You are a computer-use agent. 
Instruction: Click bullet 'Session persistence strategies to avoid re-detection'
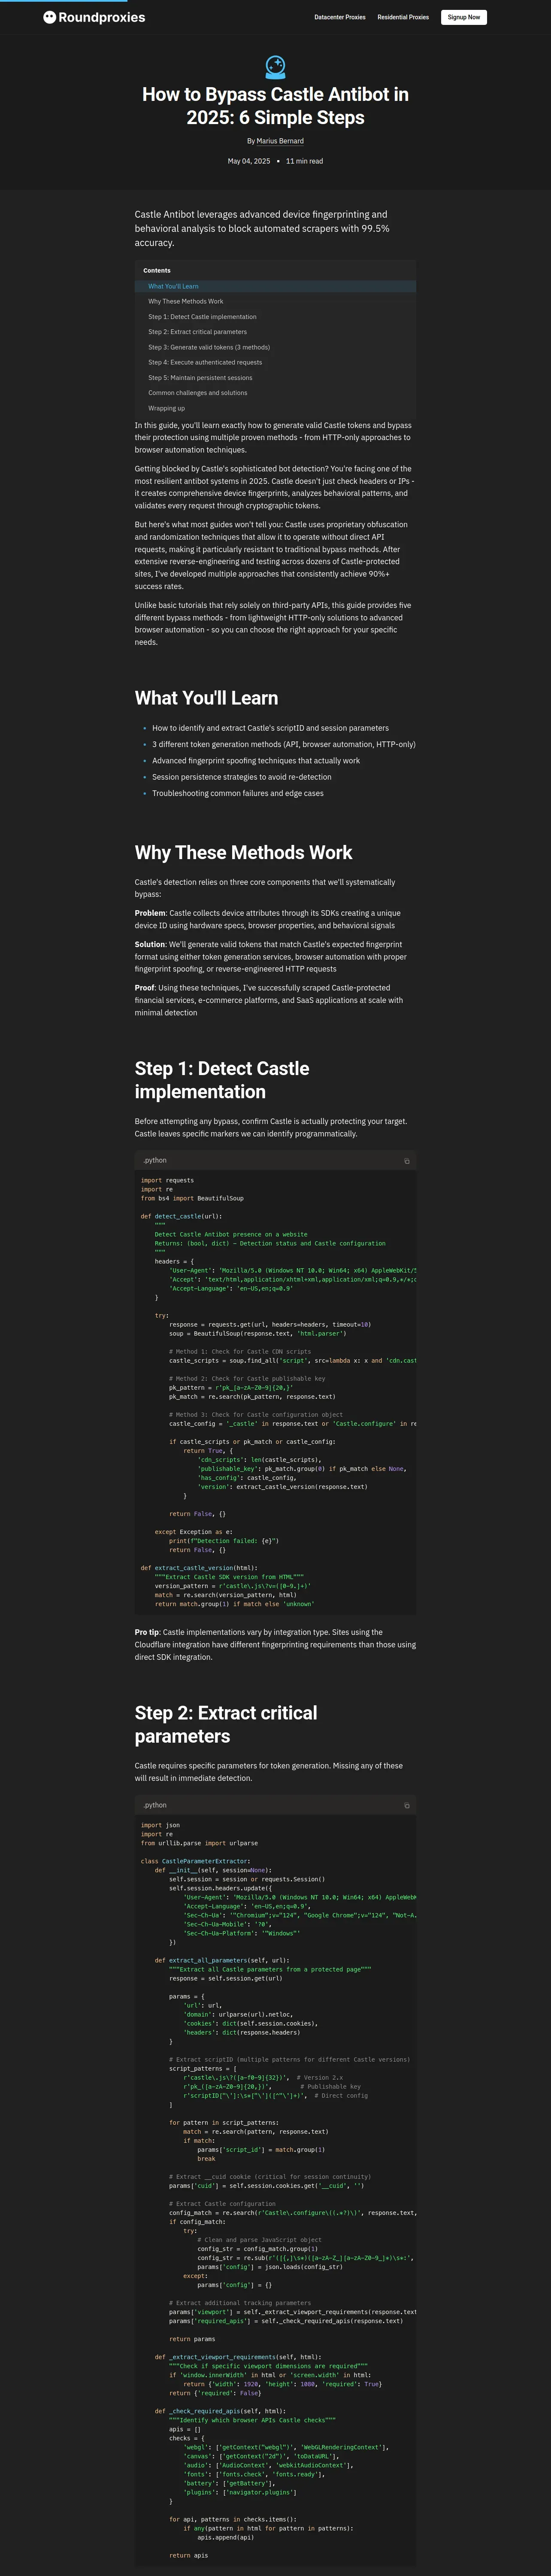(x=241, y=777)
